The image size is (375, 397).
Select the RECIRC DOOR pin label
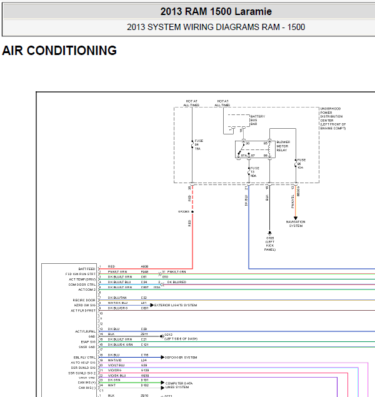coord(84,300)
